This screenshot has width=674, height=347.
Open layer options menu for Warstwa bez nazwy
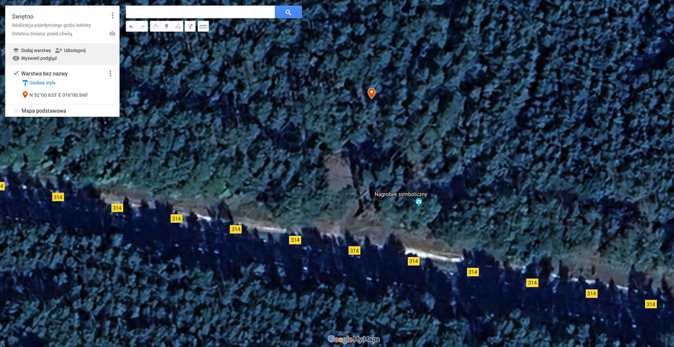coord(110,74)
